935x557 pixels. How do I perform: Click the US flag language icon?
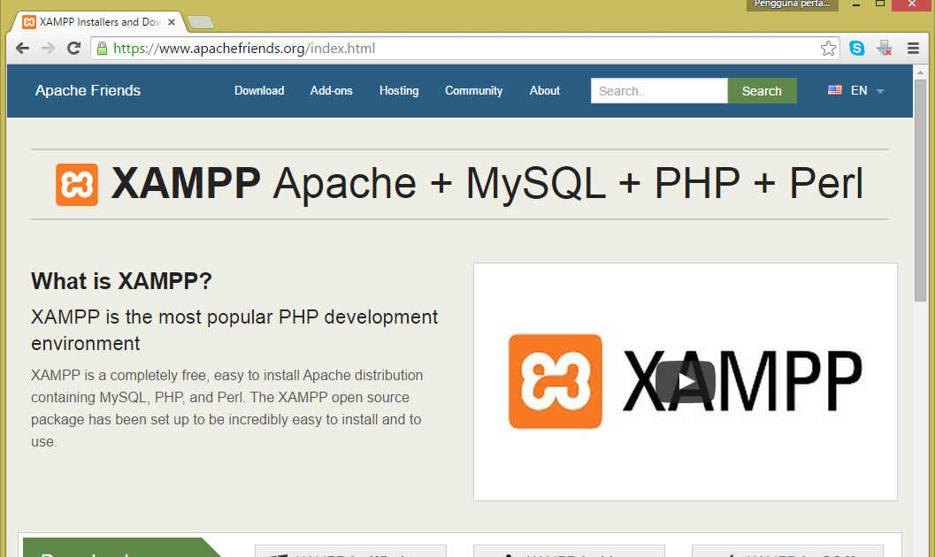835,90
